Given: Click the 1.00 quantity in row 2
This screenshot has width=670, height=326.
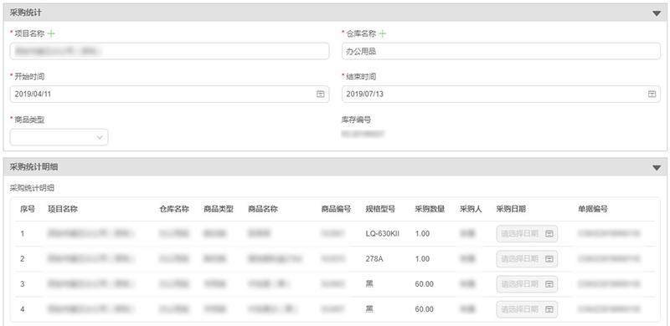Looking at the screenshot, I should point(422,259).
